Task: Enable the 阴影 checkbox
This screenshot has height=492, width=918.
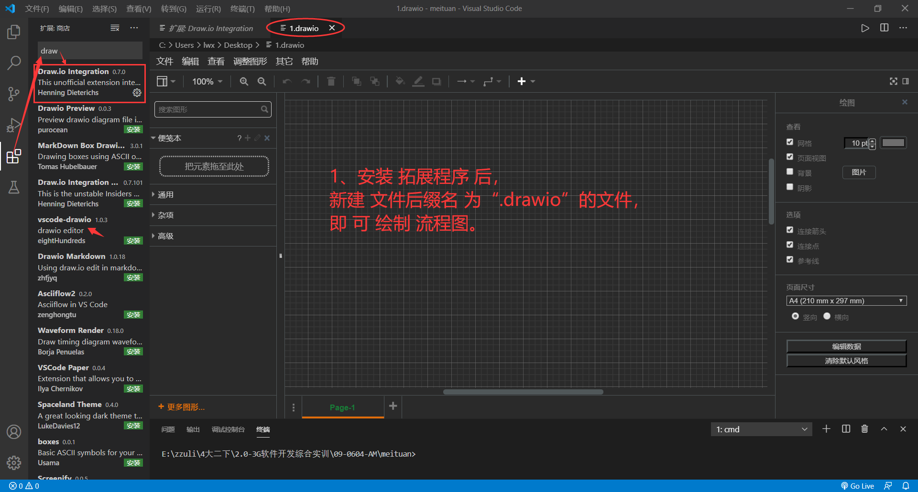Action: click(x=790, y=187)
